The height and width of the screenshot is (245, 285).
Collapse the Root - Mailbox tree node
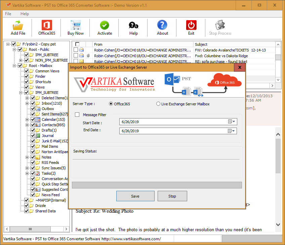coord(14,66)
